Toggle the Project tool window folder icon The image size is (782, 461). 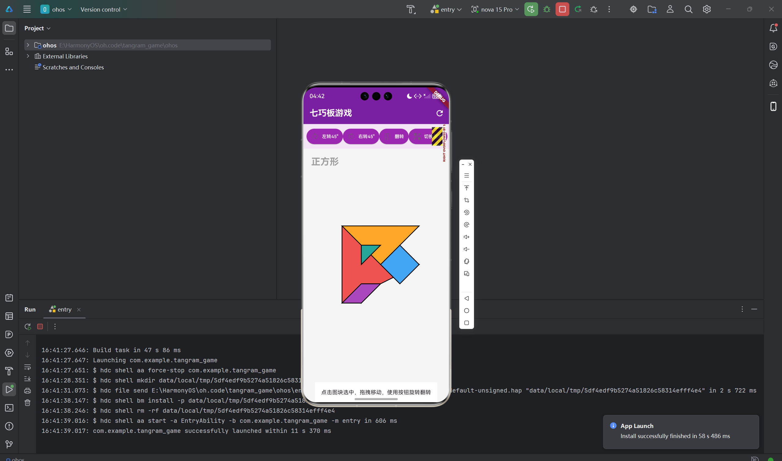coord(9,28)
